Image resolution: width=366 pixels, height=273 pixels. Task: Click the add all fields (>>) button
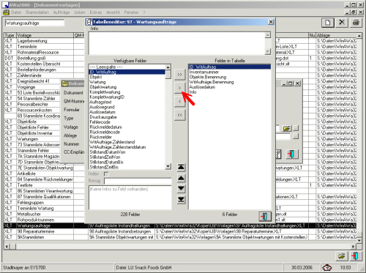(180, 75)
